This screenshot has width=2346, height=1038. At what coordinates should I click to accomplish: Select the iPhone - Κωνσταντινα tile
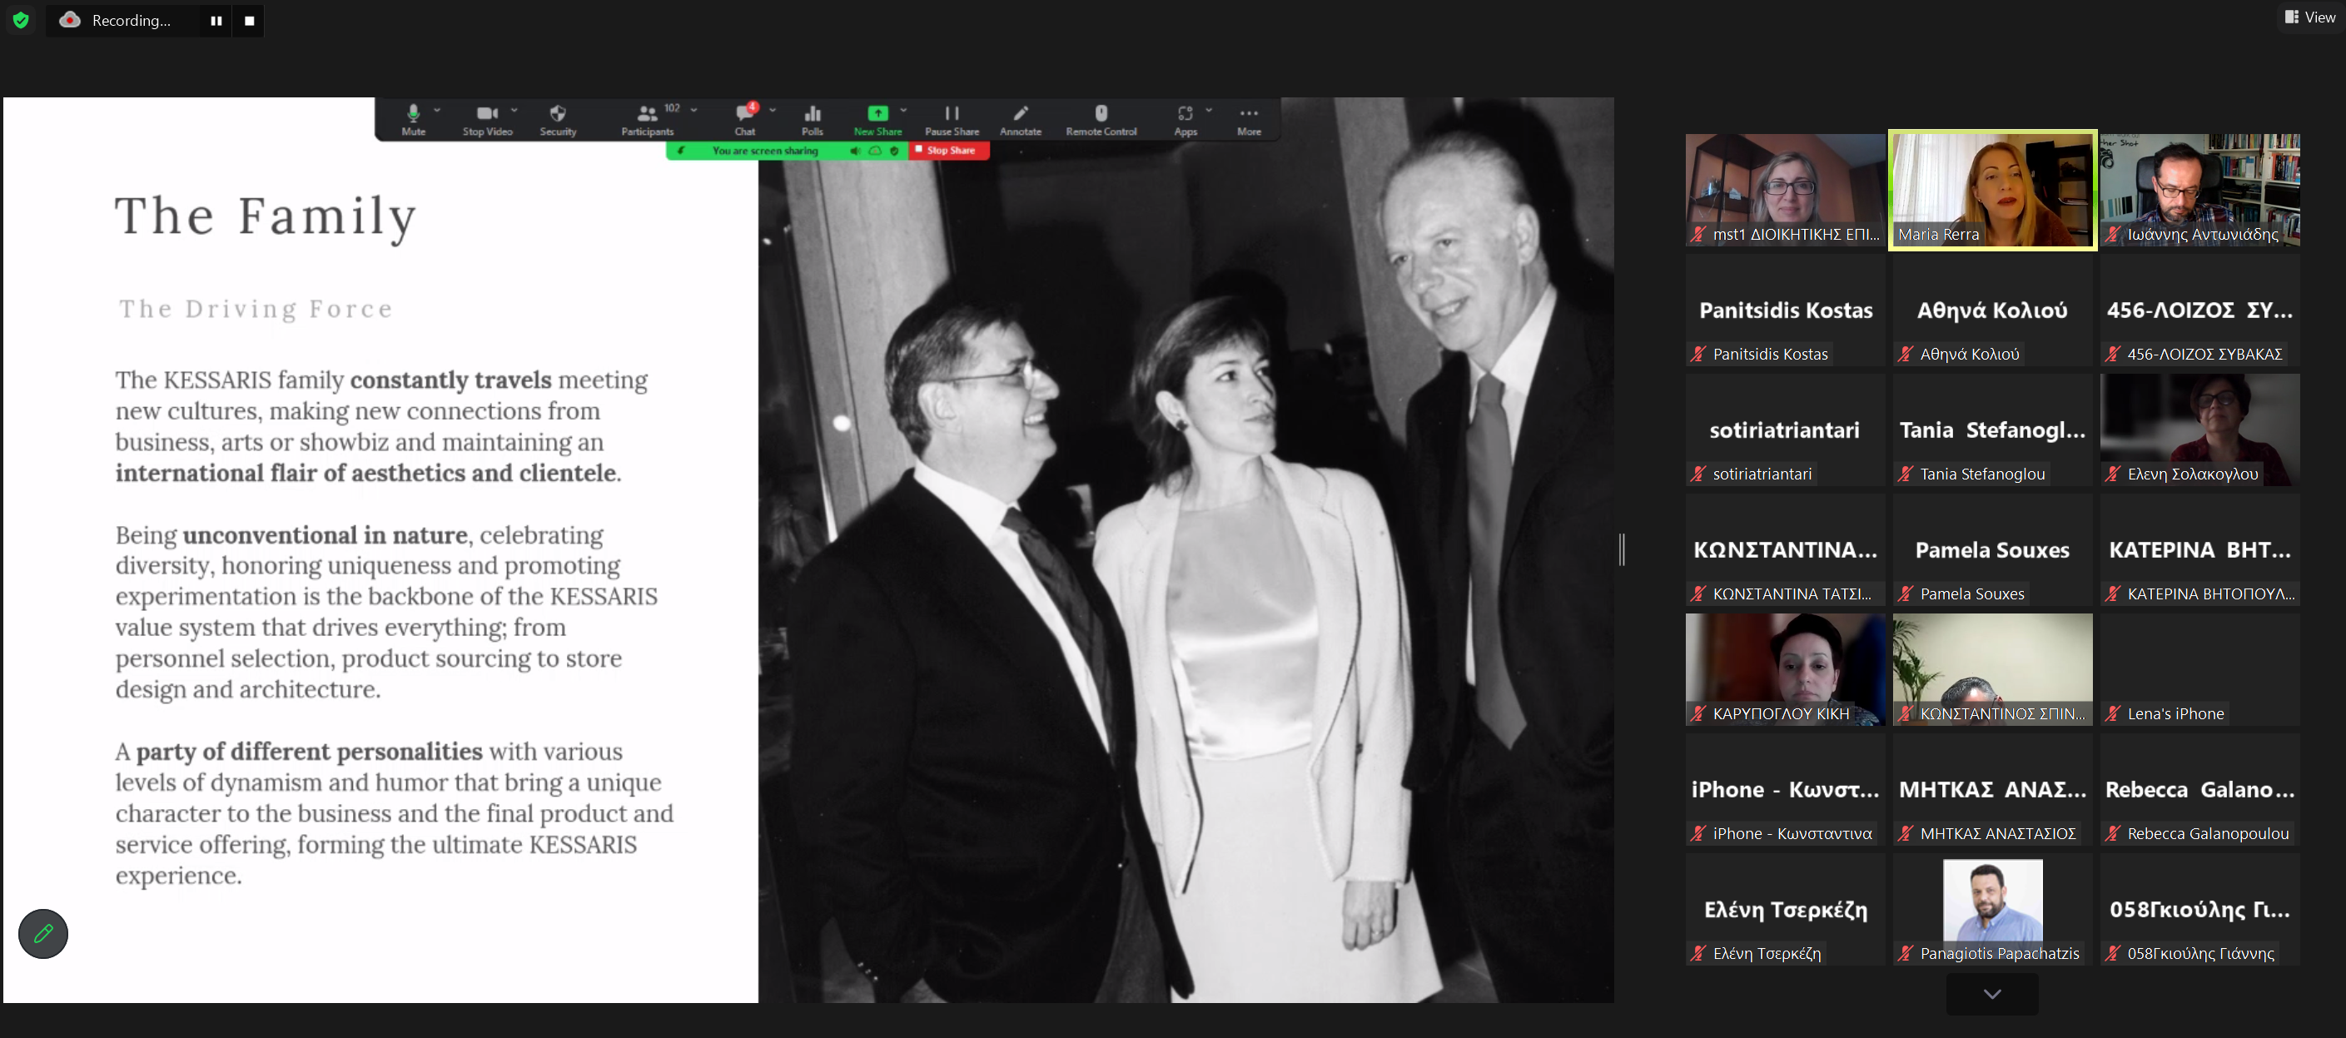(x=1785, y=789)
